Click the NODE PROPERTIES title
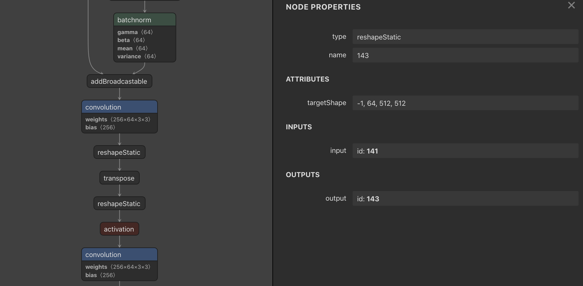Image resolution: width=583 pixels, height=286 pixels. click(323, 7)
